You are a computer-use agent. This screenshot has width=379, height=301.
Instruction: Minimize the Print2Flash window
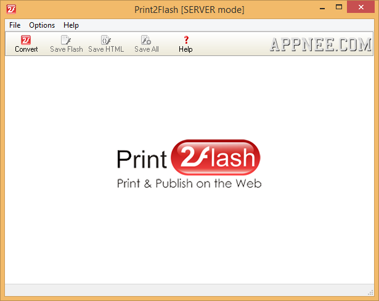322,7
